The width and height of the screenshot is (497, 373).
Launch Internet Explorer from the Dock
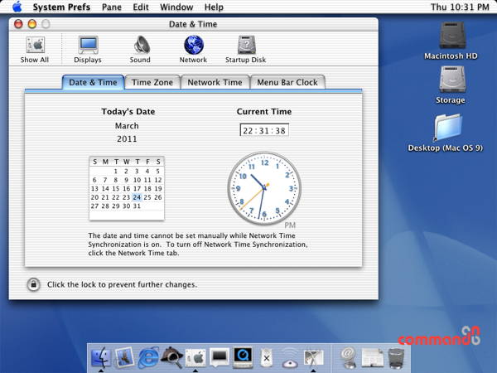coord(148,357)
